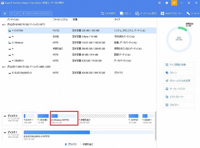Click the プライマリ legend entry
This screenshot has width=200, height=148.
pos(71,144)
